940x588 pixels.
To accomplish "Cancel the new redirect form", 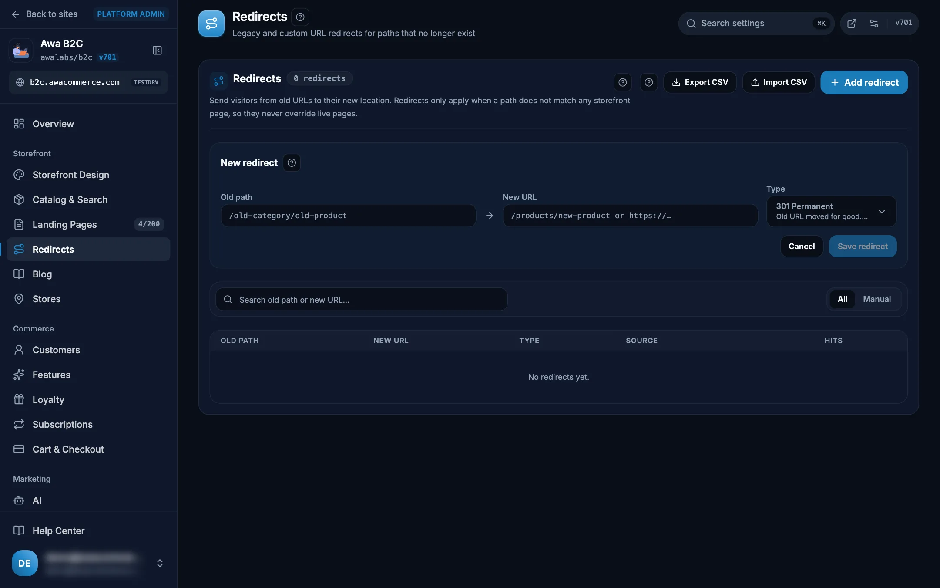I will point(802,247).
